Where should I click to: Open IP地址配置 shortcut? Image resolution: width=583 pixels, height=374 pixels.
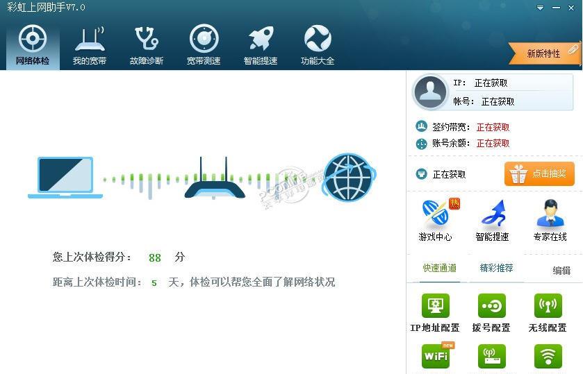pos(435,313)
